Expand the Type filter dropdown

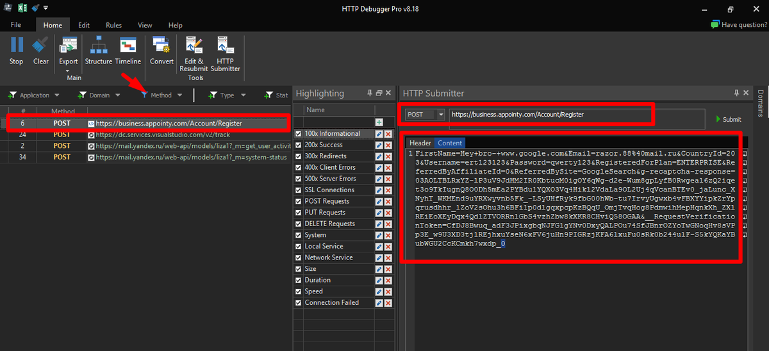243,95
